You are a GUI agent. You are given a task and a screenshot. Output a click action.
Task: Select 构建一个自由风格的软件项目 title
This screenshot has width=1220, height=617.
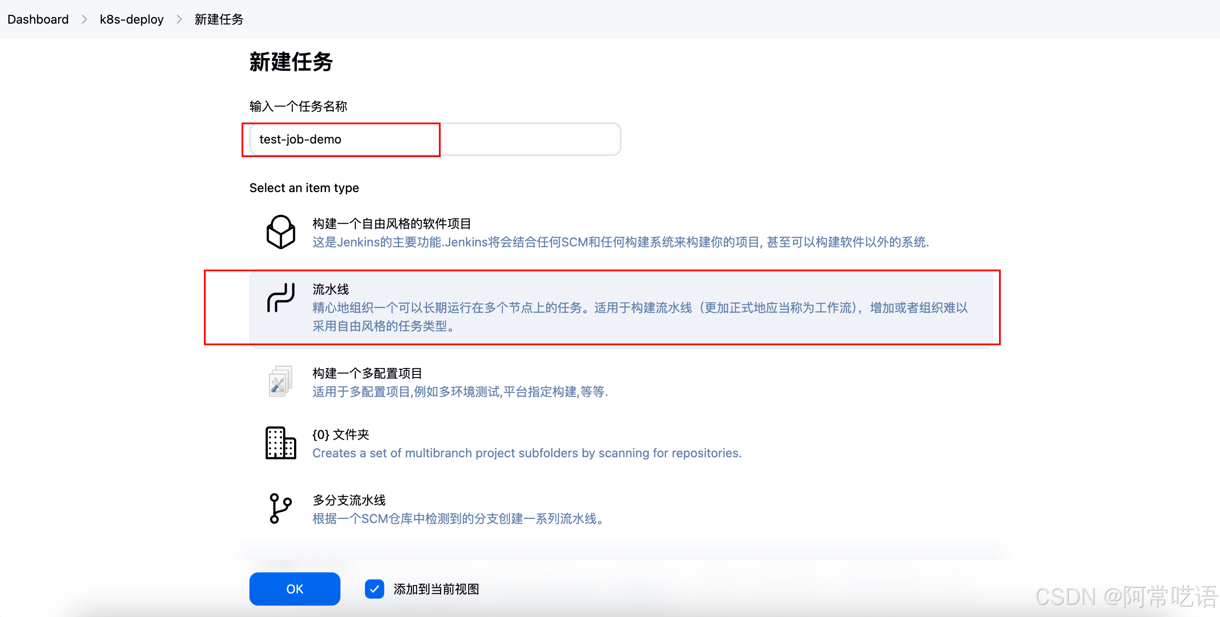coord(391,224)
